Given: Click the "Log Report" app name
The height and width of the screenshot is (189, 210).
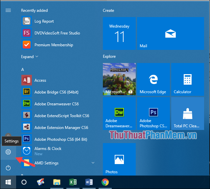Looking at the screenshot, I should click(x=44, y=21).
